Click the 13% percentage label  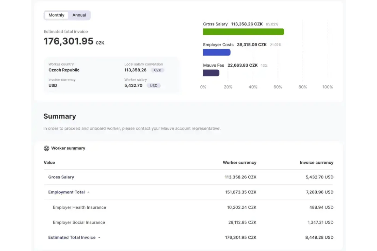click(x=264, y=65)
